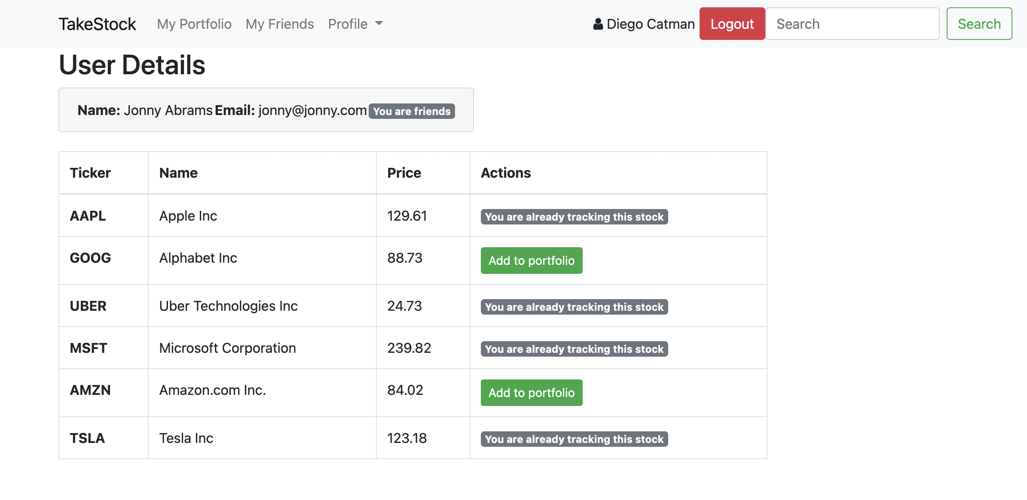Click the Logout button
This screenshot has width=1027, height=500.
pos(732,24)
